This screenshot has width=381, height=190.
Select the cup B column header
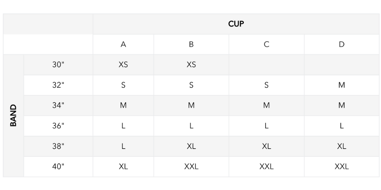(191, 44)
